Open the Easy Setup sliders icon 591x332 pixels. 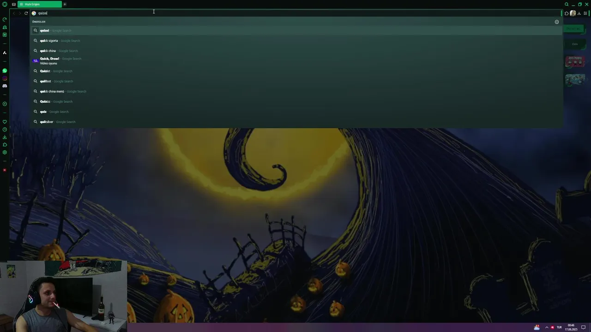coord(585,13)
